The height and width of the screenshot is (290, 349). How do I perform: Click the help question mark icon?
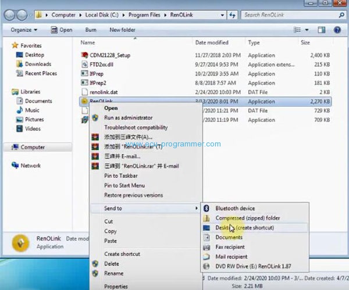[x=337, y=30]
